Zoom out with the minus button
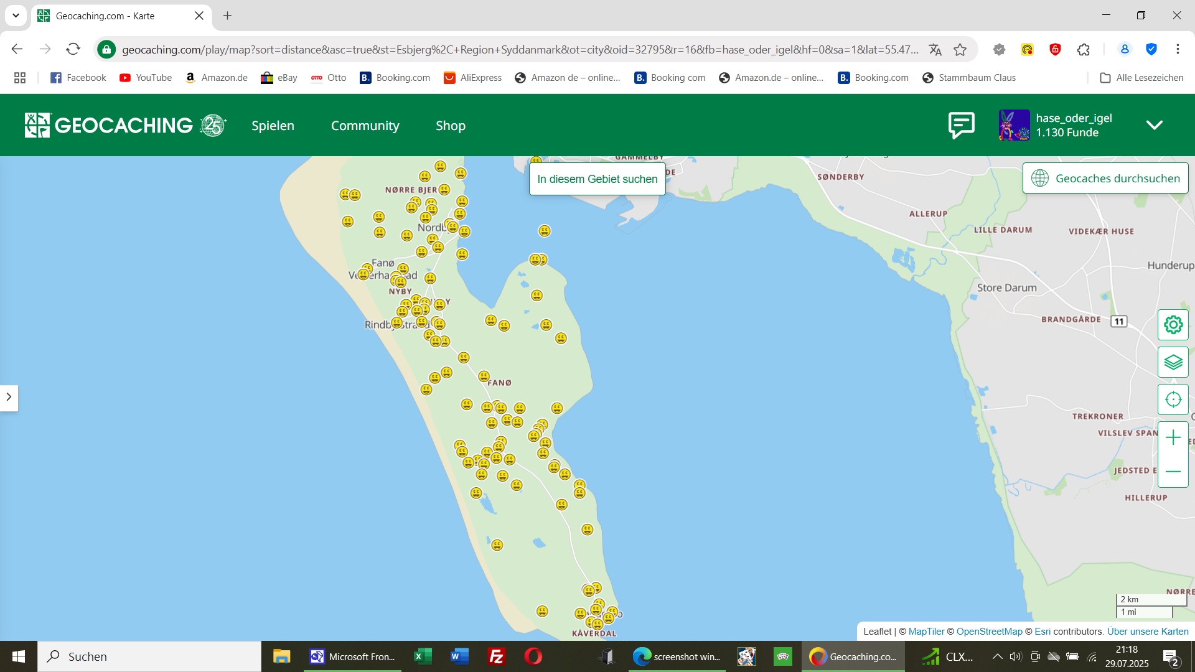Image resolution: width=1195 pixels, height=672 pixels. tap(1173, 472)
